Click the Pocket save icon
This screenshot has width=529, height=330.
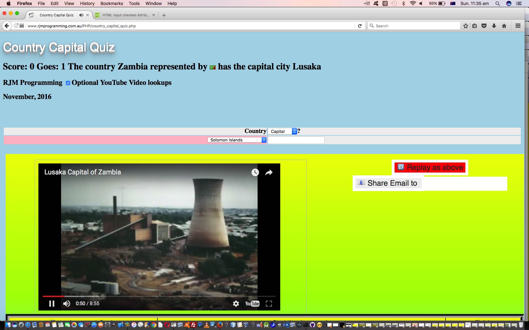click(x=484, y=26)
